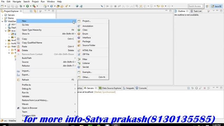Viewport: 224px width, 126px height.
Task: Click the Run Last Tool icon
Action: pos(34,6)
